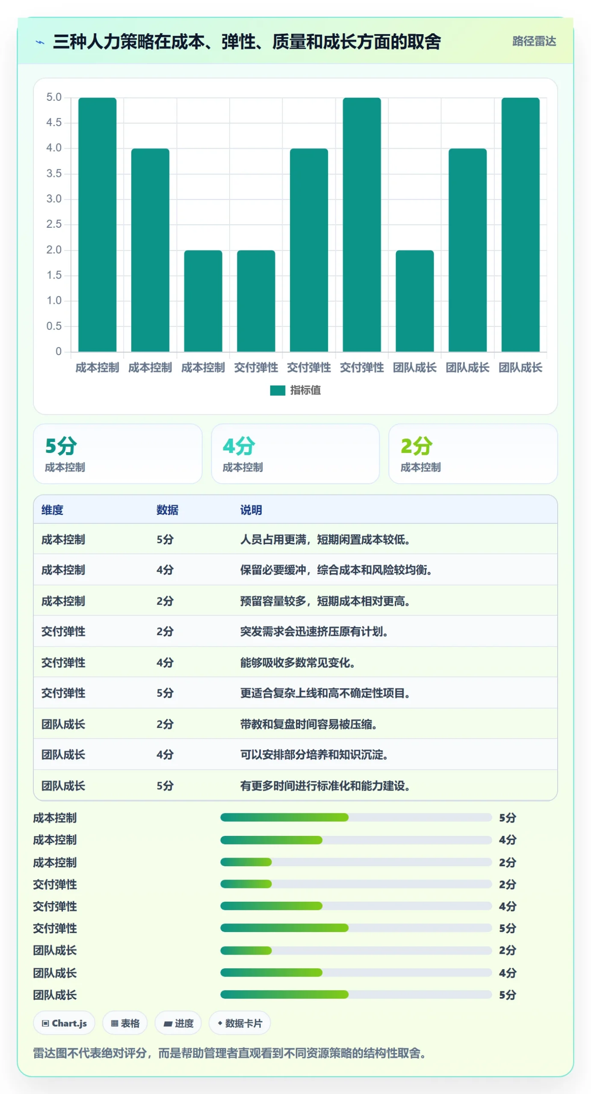Open the 5分 成本控制 data card
Image resolution: width=591 pixels, height=1094 pixels.
click(118, 454)
